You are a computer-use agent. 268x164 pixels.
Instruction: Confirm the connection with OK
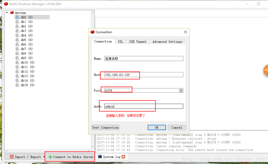click(157, 128)
